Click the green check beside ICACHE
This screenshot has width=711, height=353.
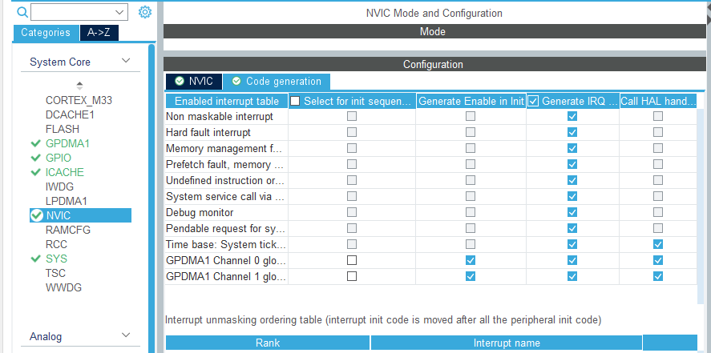pos(35,172)
